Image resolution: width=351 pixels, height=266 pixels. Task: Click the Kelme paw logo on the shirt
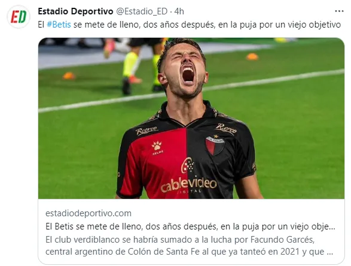coord(157,147)
